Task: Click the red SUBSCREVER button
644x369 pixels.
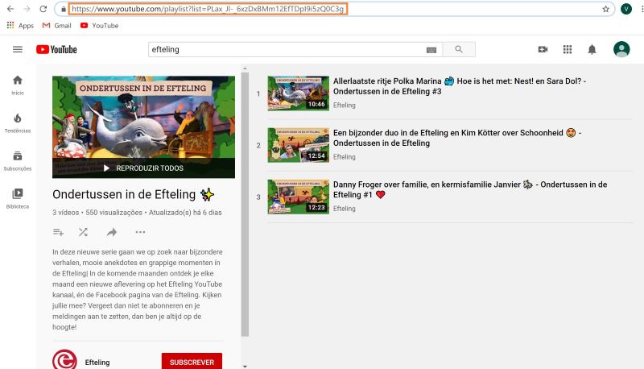Action: (192, 362)
